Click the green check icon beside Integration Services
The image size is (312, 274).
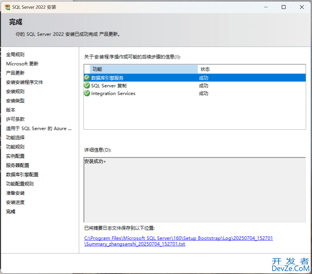click(x=87, y=93)
